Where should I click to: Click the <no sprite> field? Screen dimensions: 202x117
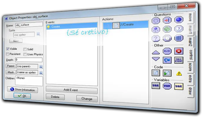coord(24,35)
